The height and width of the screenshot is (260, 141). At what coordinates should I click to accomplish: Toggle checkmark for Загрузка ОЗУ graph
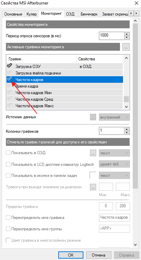(9, 66)
